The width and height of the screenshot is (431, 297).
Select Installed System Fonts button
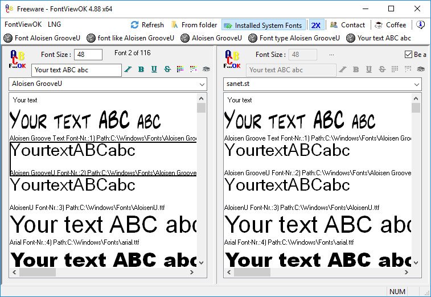[264, 25]
